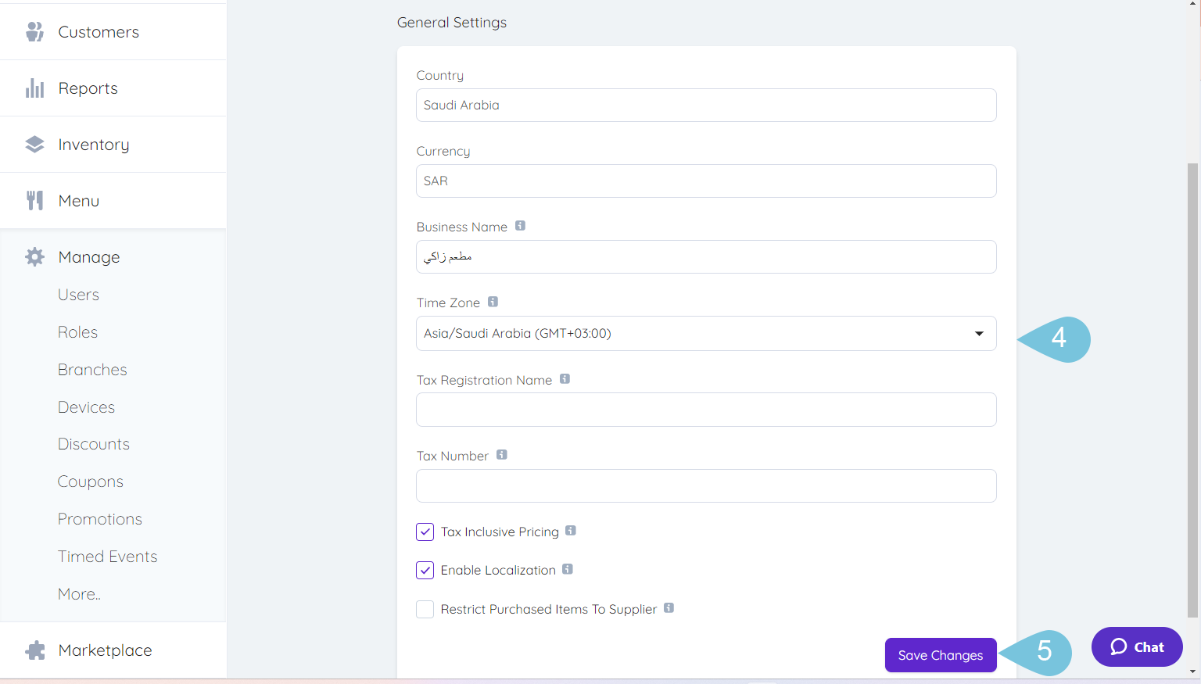This screenshot has height=684, width=1201.
Task: Click the Marketplace puzzle piece icon
Action: [34, 650]
